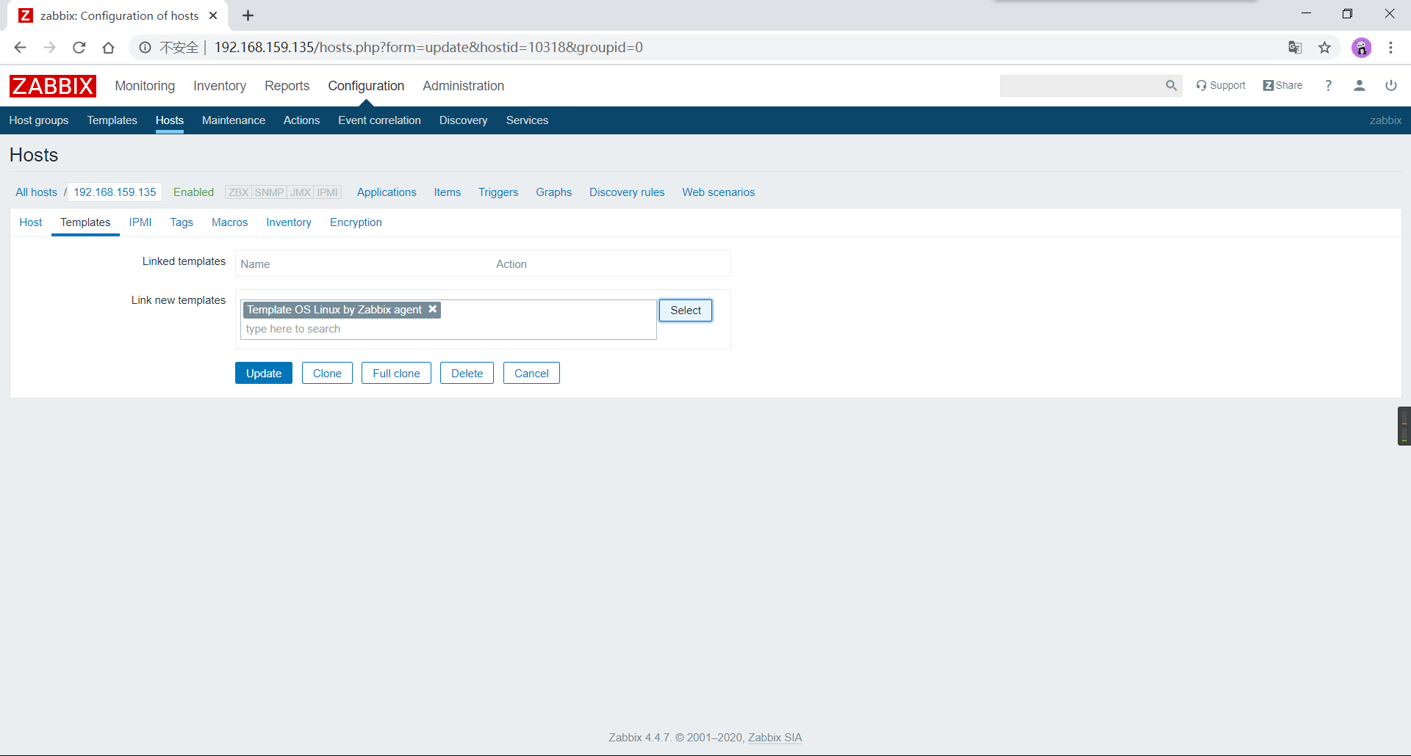Click the site security info icon
The width and height of the screenshot is (1411, 756).
(x=145, y=48)
